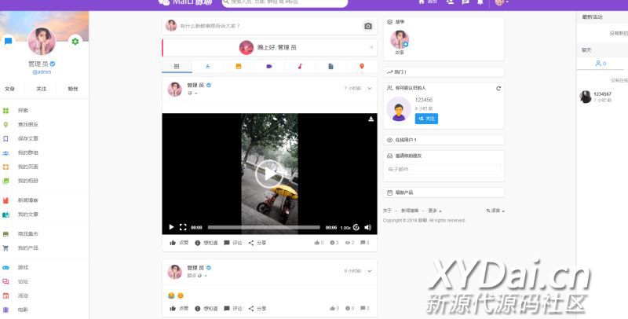Screen dimensions: 628x319
Task: Refresh the people you may know list
Action: 498,88
